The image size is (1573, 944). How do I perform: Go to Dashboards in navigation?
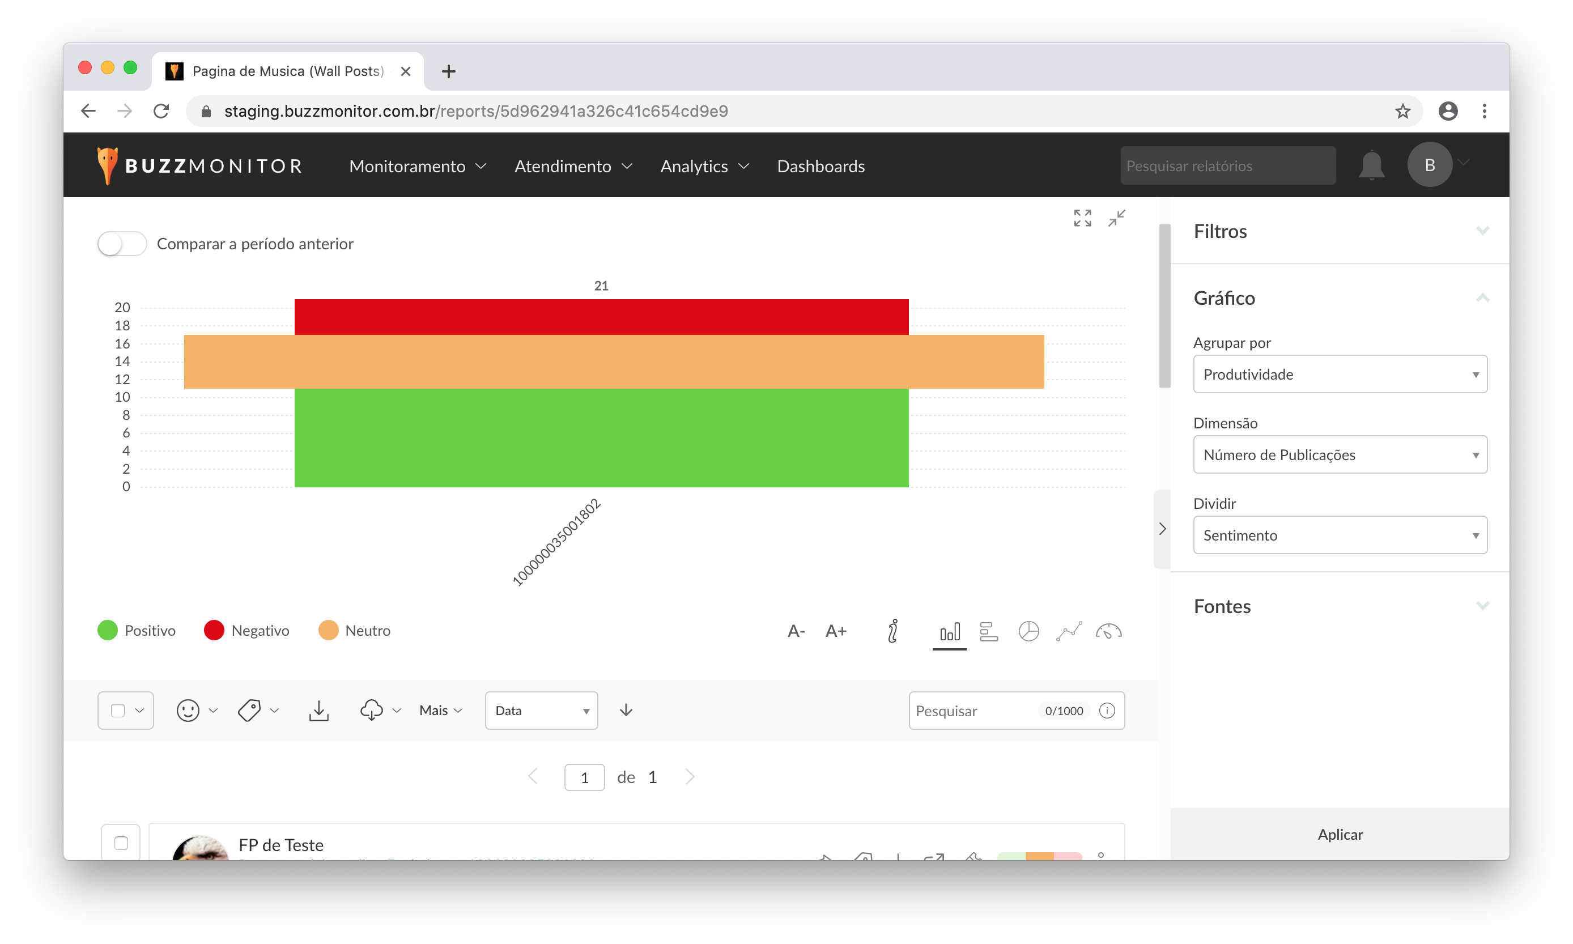[x=820, y=166]
